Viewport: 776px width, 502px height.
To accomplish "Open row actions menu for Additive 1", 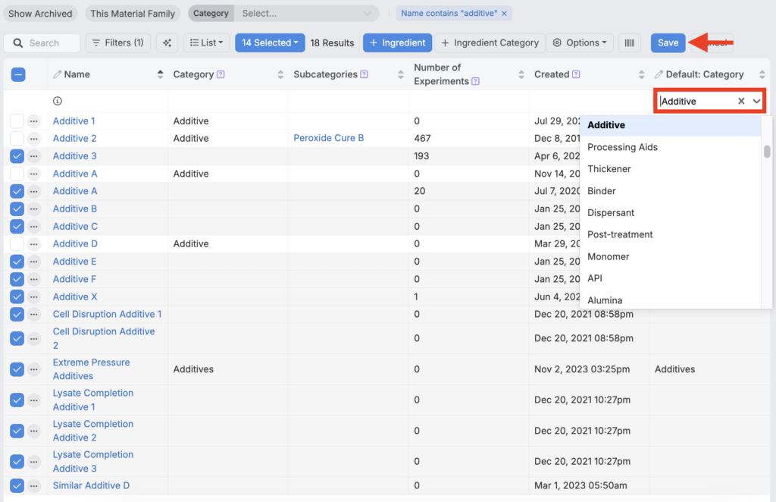I will pos(34,121).
